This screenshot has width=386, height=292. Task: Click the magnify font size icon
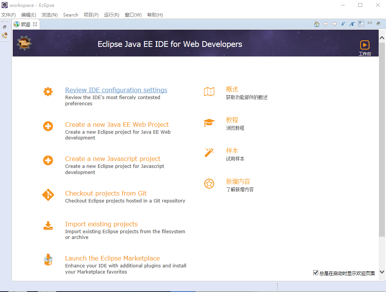(352, 24)
